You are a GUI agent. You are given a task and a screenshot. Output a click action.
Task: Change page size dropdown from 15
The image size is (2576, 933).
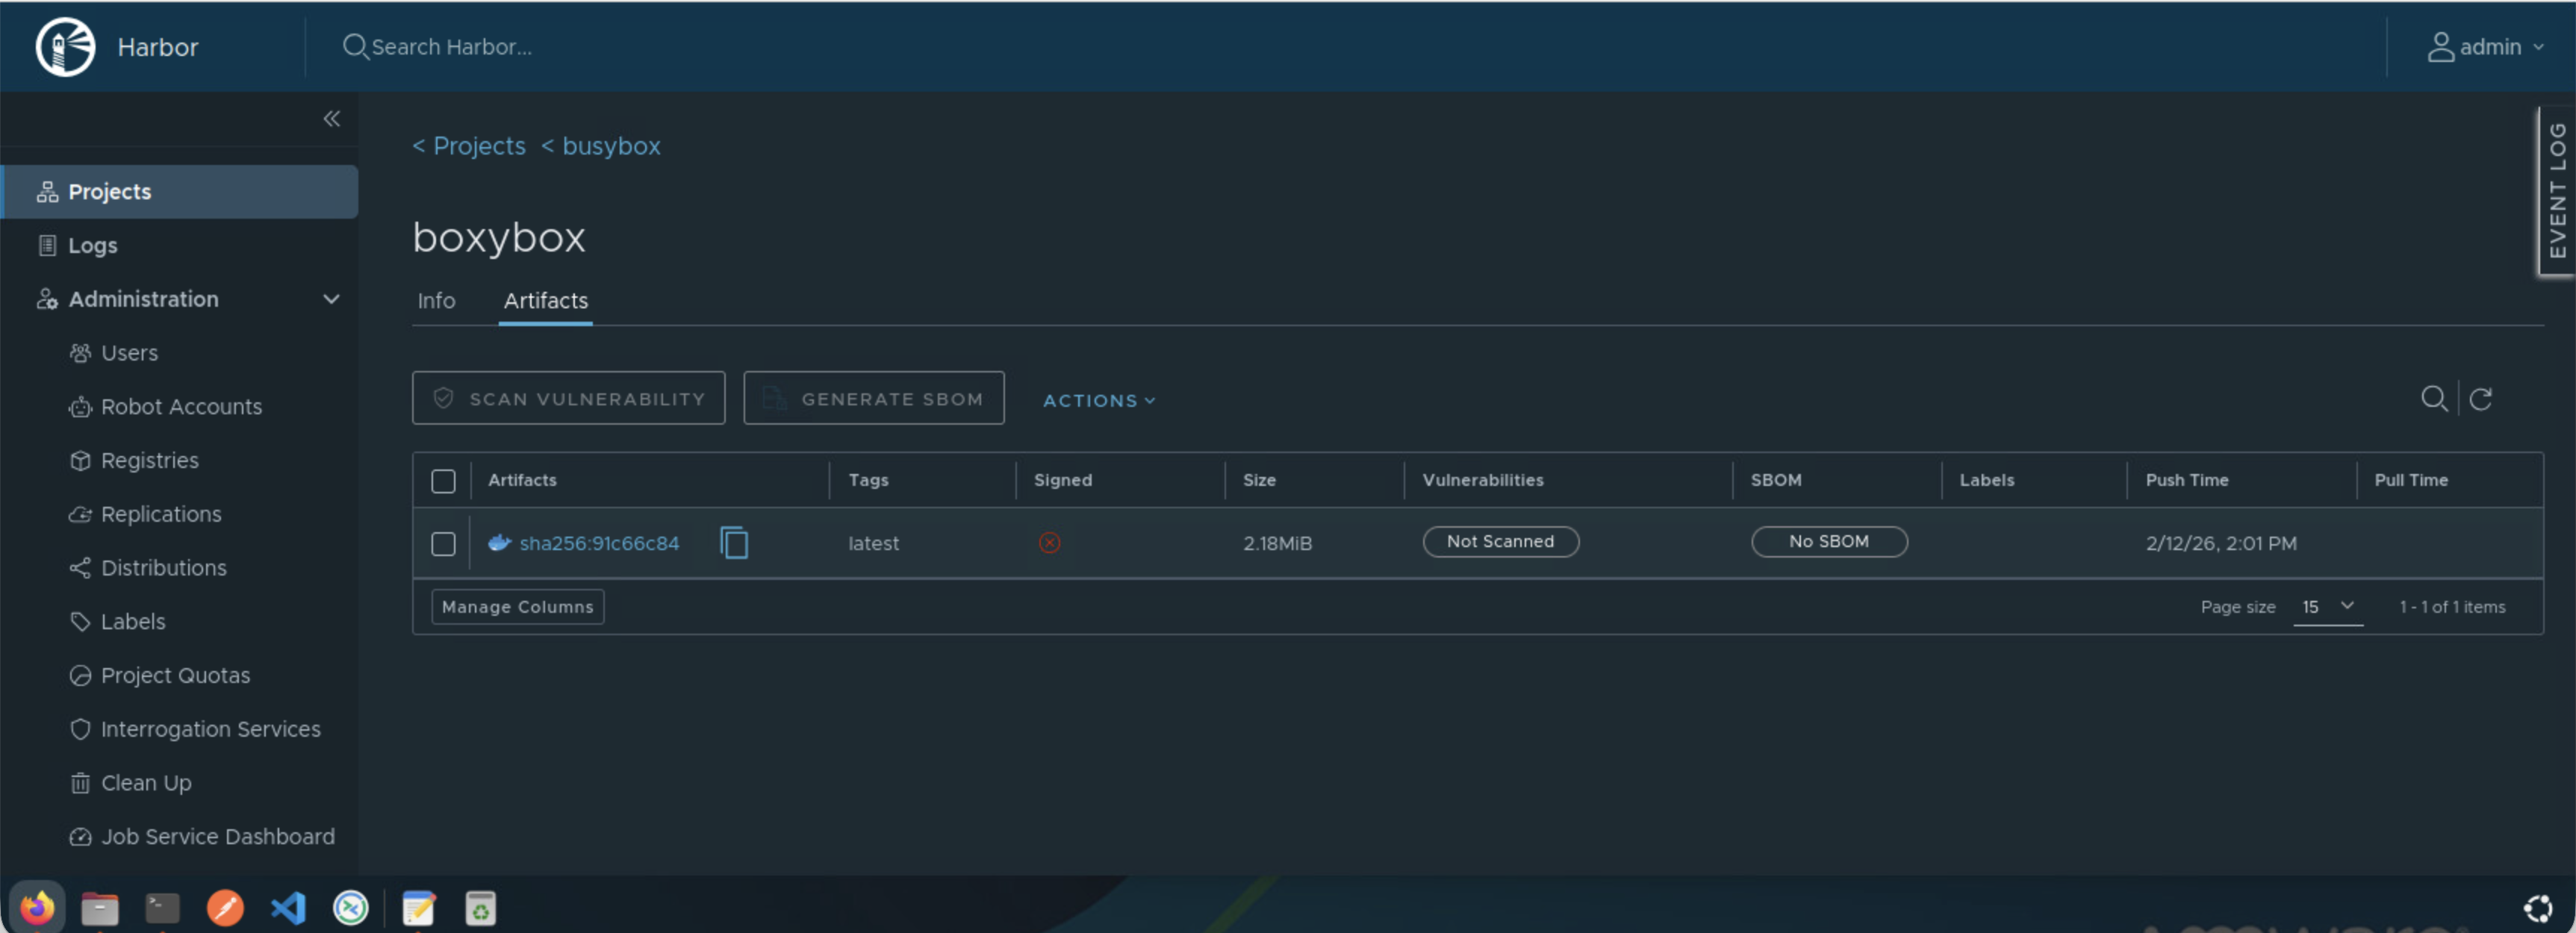(2328, 607)
